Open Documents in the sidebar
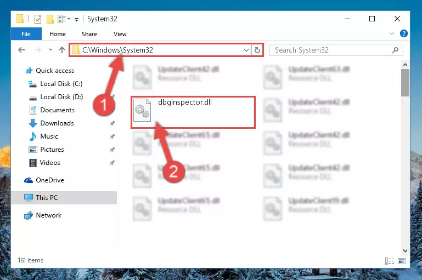The height and width of the screenshot is (280, 422). (x=57, y=110)
